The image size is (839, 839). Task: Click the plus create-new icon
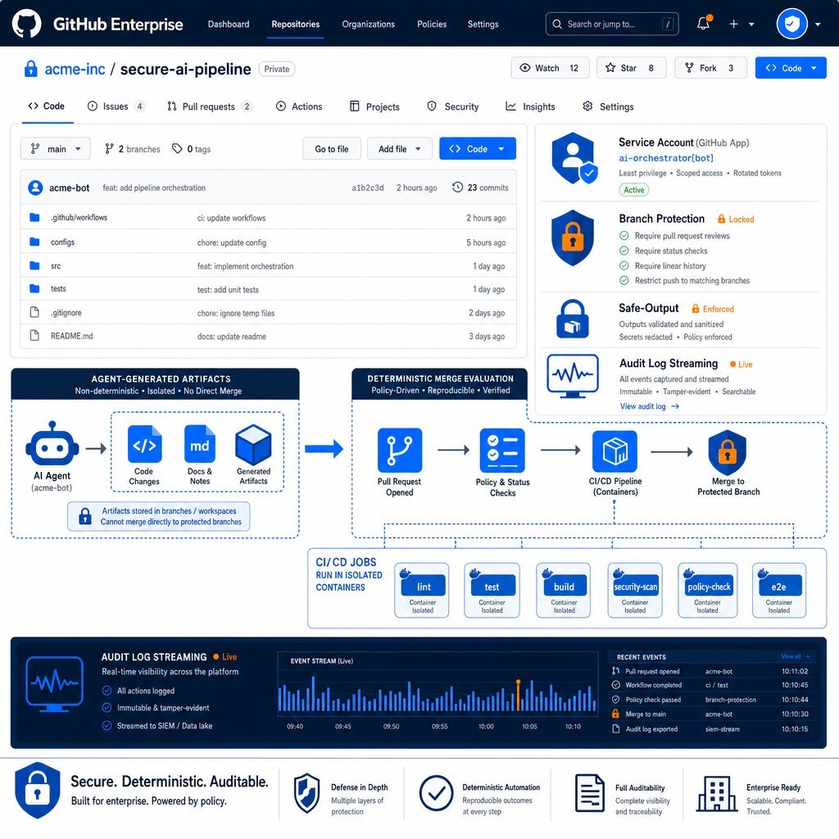pos(733,24)
